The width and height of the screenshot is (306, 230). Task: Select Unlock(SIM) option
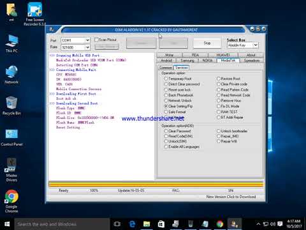(166, 141)
